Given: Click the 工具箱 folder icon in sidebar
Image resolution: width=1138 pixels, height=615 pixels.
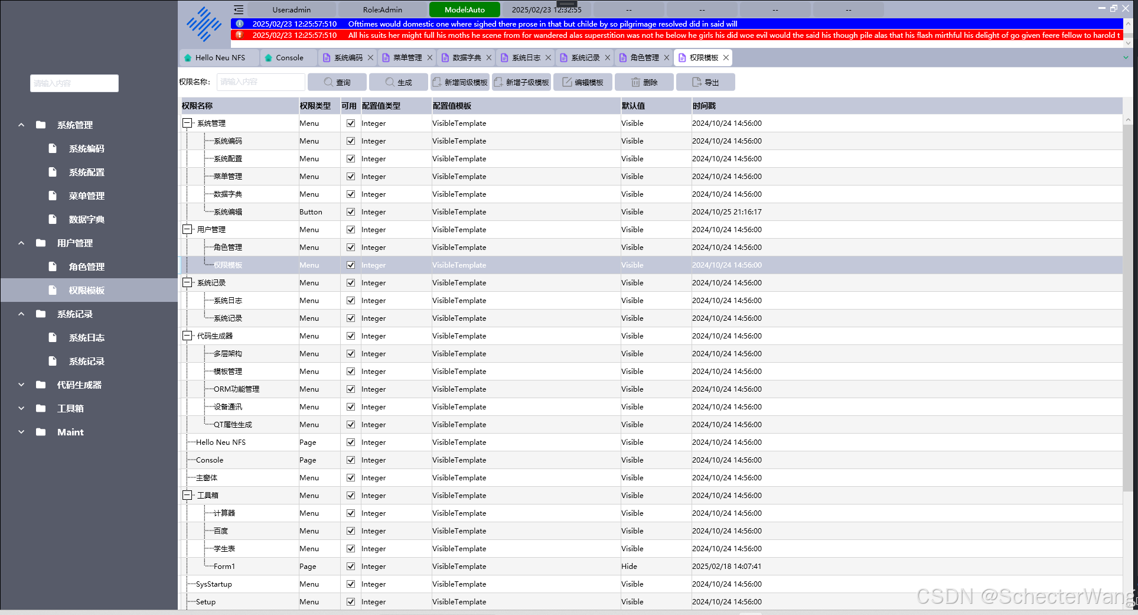Looking at the screenshot, I should [x=41, y=408].
